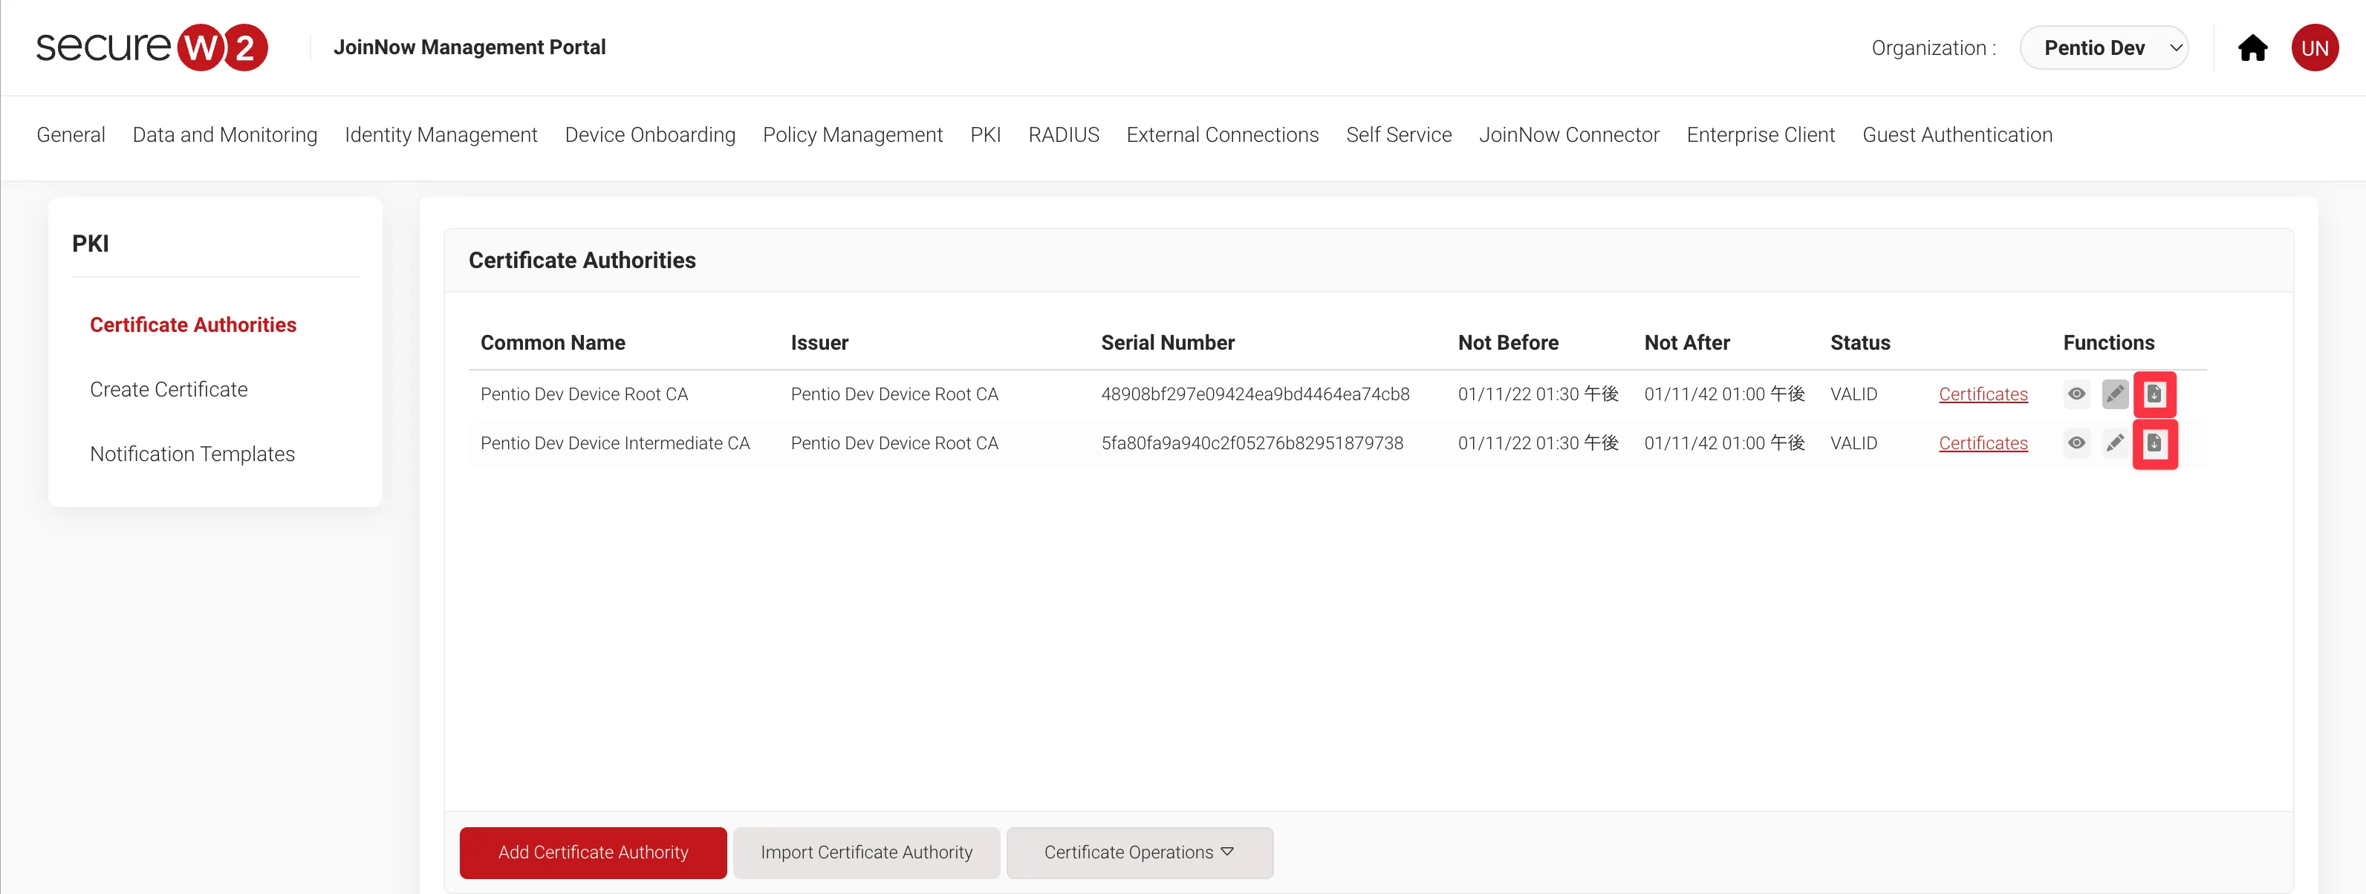The height and width of the screenshot is (894, 2366).
Task: Click the SecureW2 logo
Action: pos(152,47)
